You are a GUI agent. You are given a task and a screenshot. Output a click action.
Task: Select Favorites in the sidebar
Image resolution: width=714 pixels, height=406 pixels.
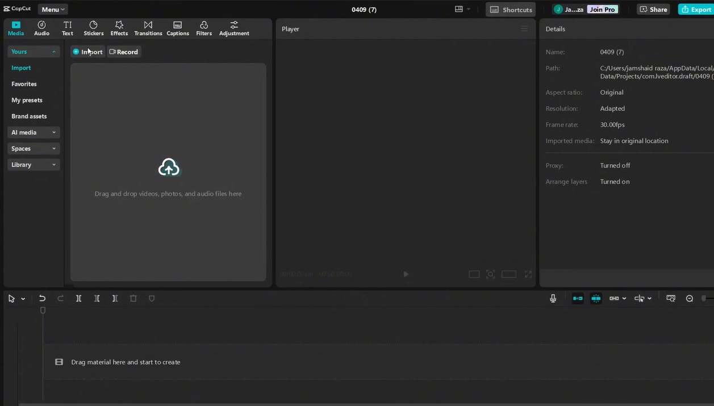coord(24,84)
